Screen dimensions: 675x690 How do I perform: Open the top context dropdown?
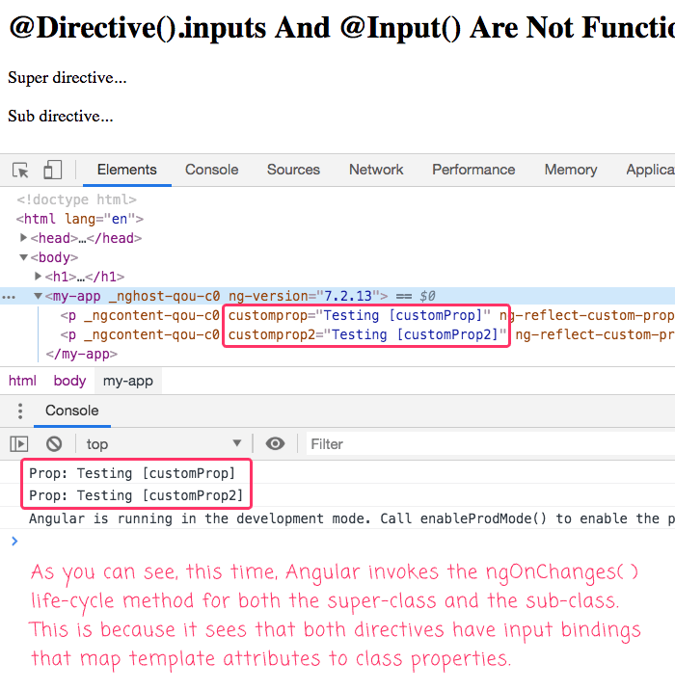coord(164,444)
